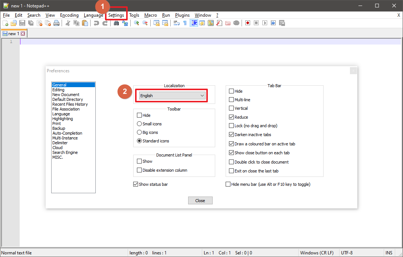Open the Localization English dropdown

point(172,96)
